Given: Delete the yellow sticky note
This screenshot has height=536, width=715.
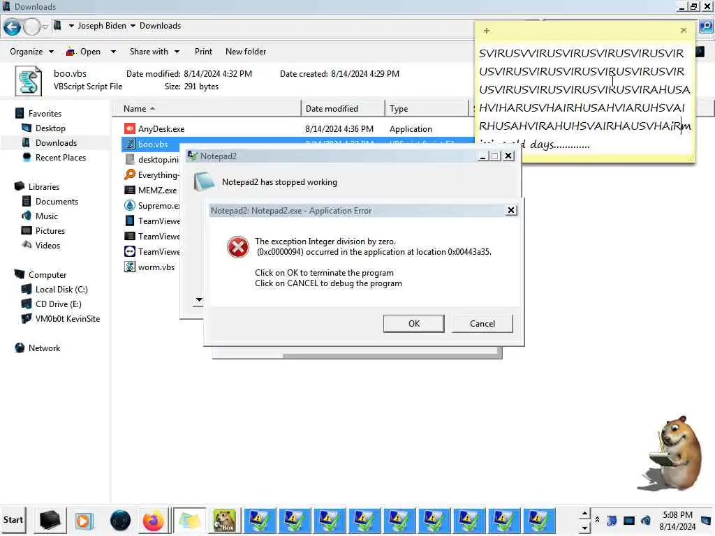Looking at the screenshot, I should tap(683, 31).
